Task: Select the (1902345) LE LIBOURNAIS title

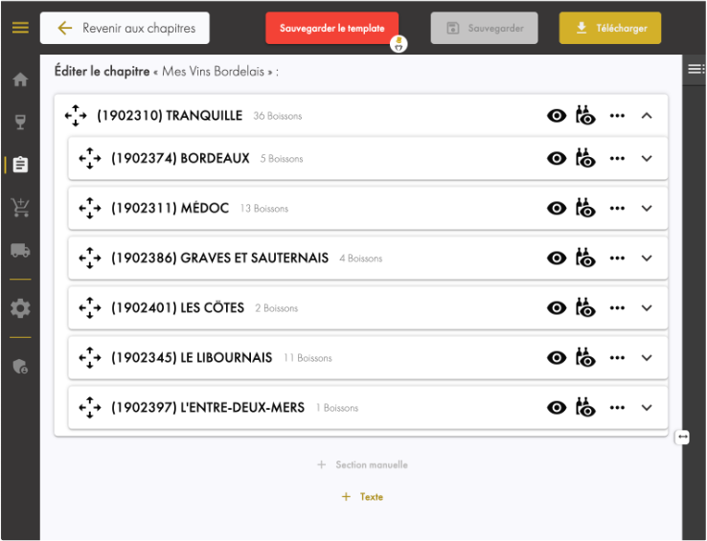Action: (192, 358)
